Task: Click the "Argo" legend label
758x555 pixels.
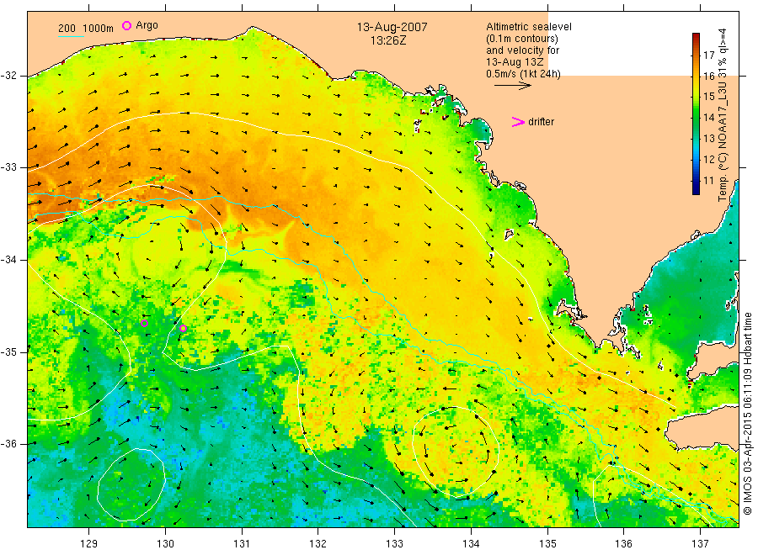Action: click(147, 25)
